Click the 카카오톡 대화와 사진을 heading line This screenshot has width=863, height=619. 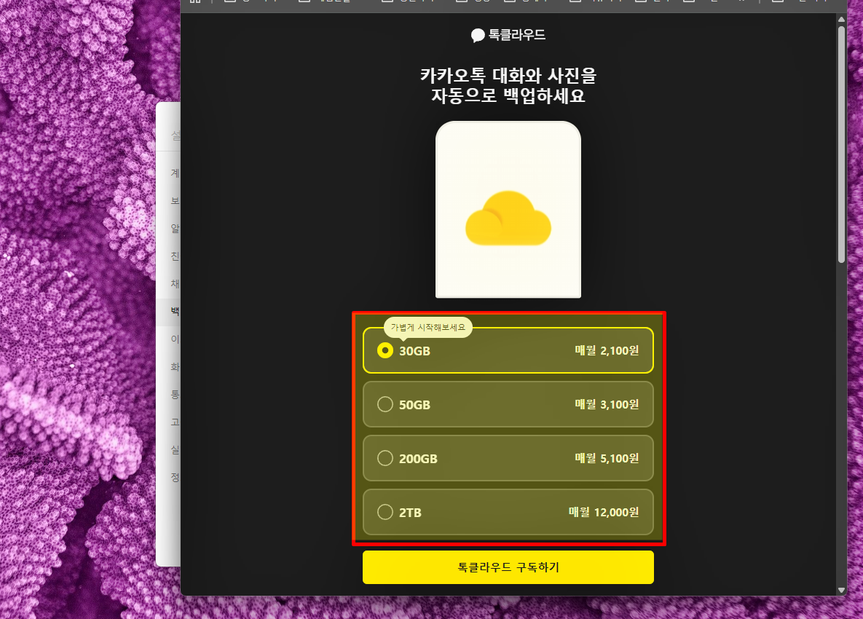(508, 76)
